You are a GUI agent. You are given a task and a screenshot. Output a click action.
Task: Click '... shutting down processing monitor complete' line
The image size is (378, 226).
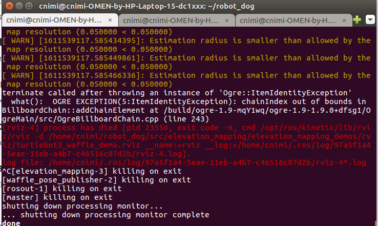tap(106, 215)
